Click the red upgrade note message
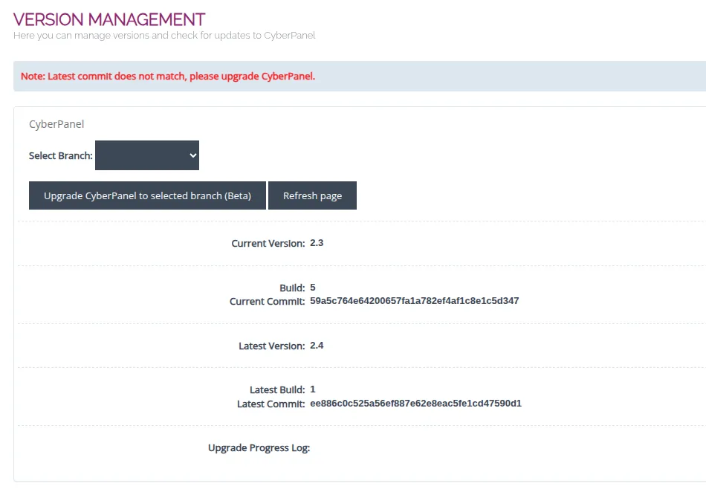Viewport: 706px width, 492px height. pyautogui.click(x=168, y=76)
